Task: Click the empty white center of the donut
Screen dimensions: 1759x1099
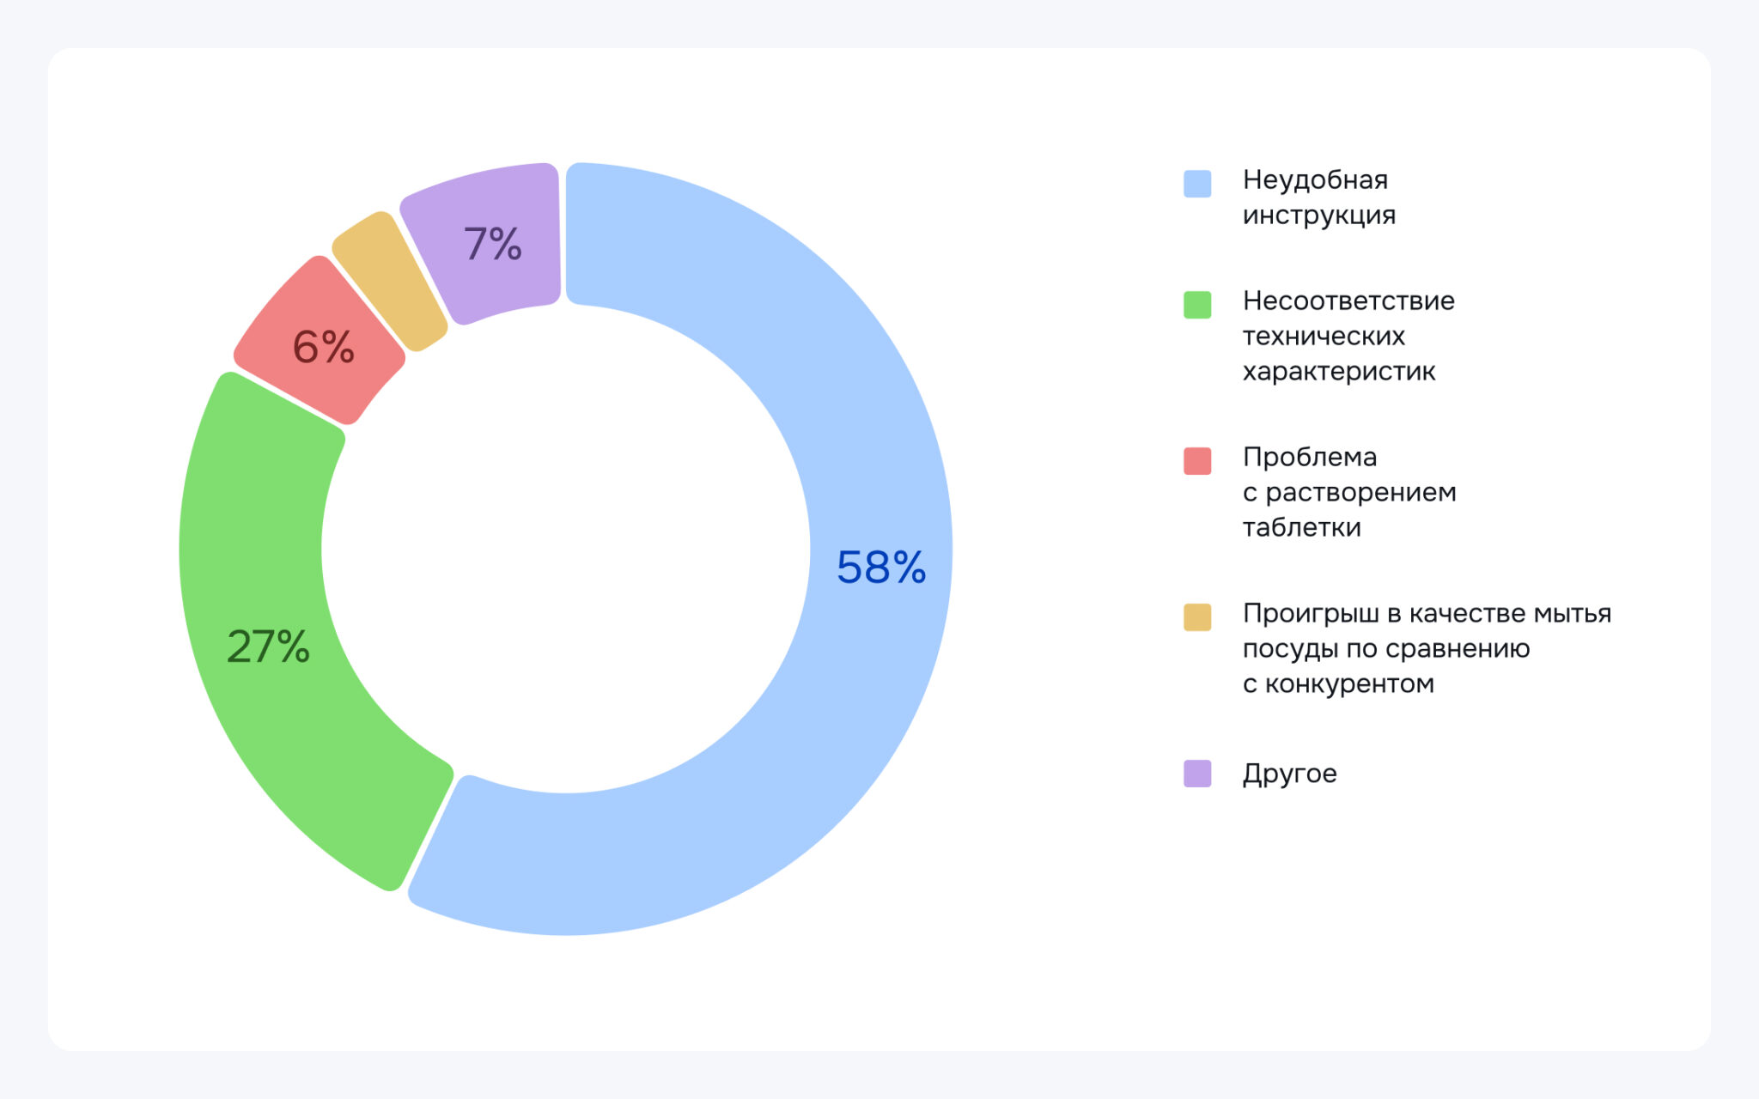Action: 566,549
